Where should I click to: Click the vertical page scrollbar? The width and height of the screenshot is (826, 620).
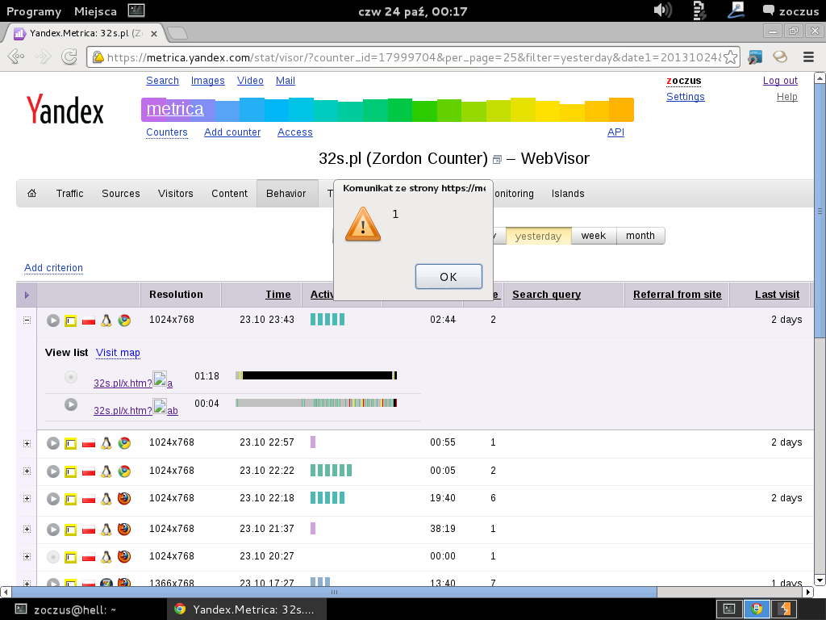[x=820, y=211]
